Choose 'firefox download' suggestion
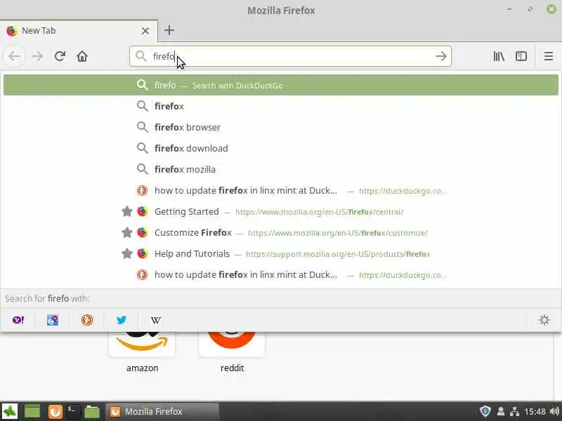 click(281, 148)
